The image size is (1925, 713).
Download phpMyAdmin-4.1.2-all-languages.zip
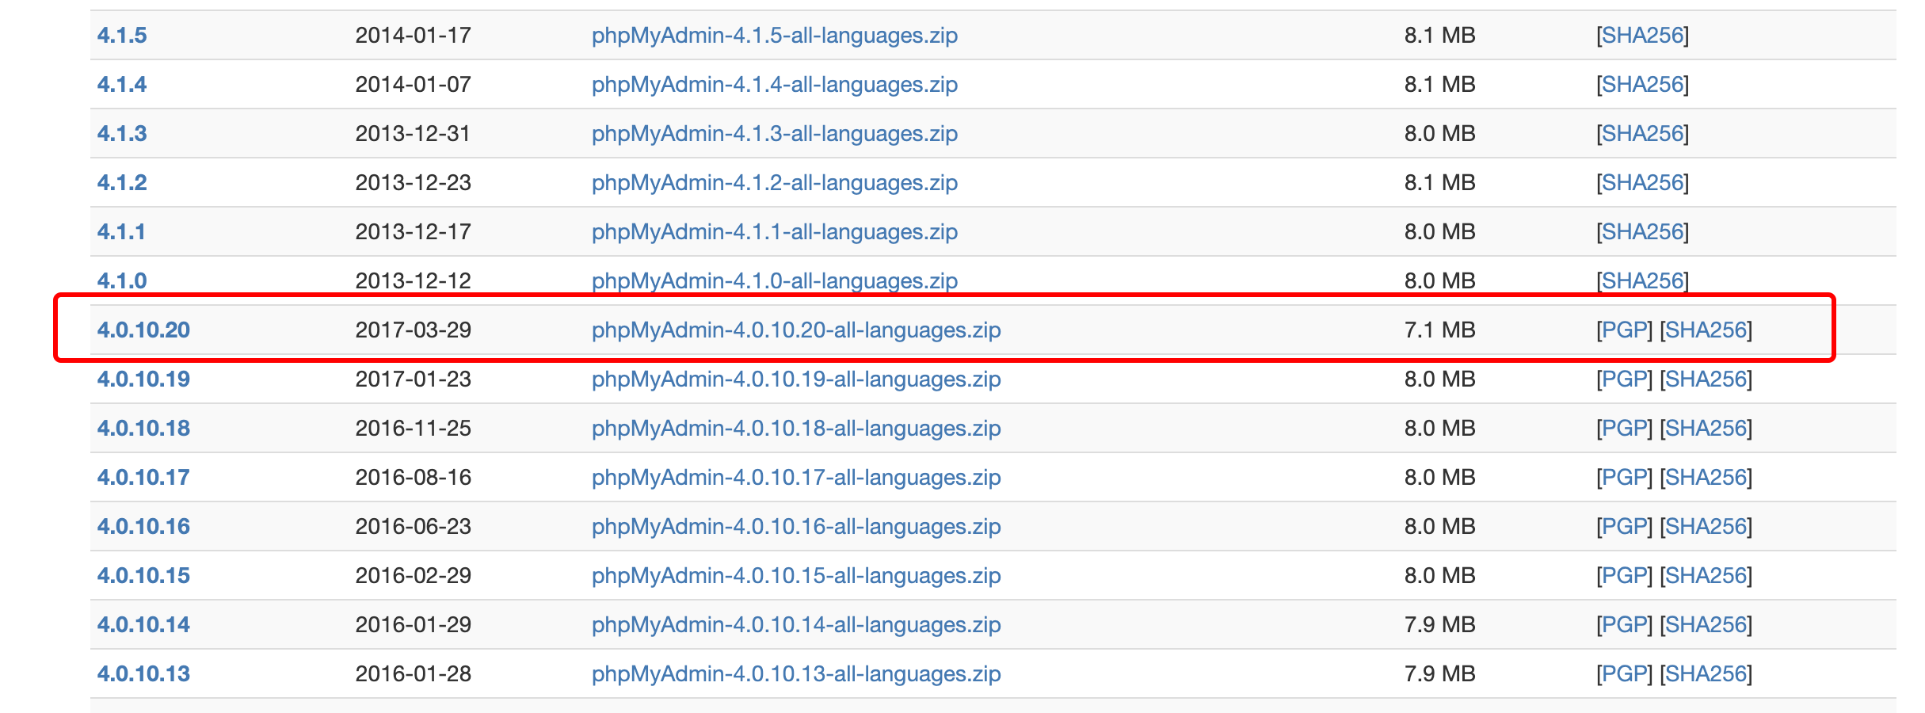tap(775, 182)
